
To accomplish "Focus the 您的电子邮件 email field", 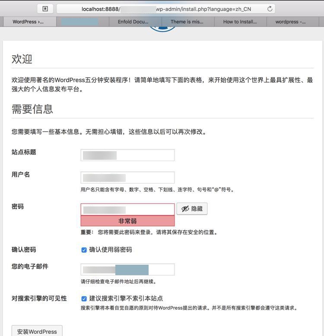I will 128,269.
